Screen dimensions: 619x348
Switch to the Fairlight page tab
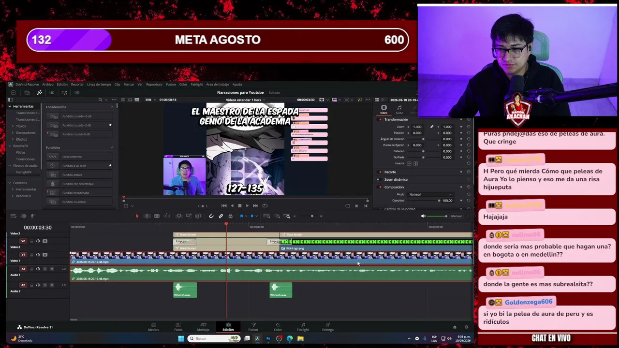303,327
